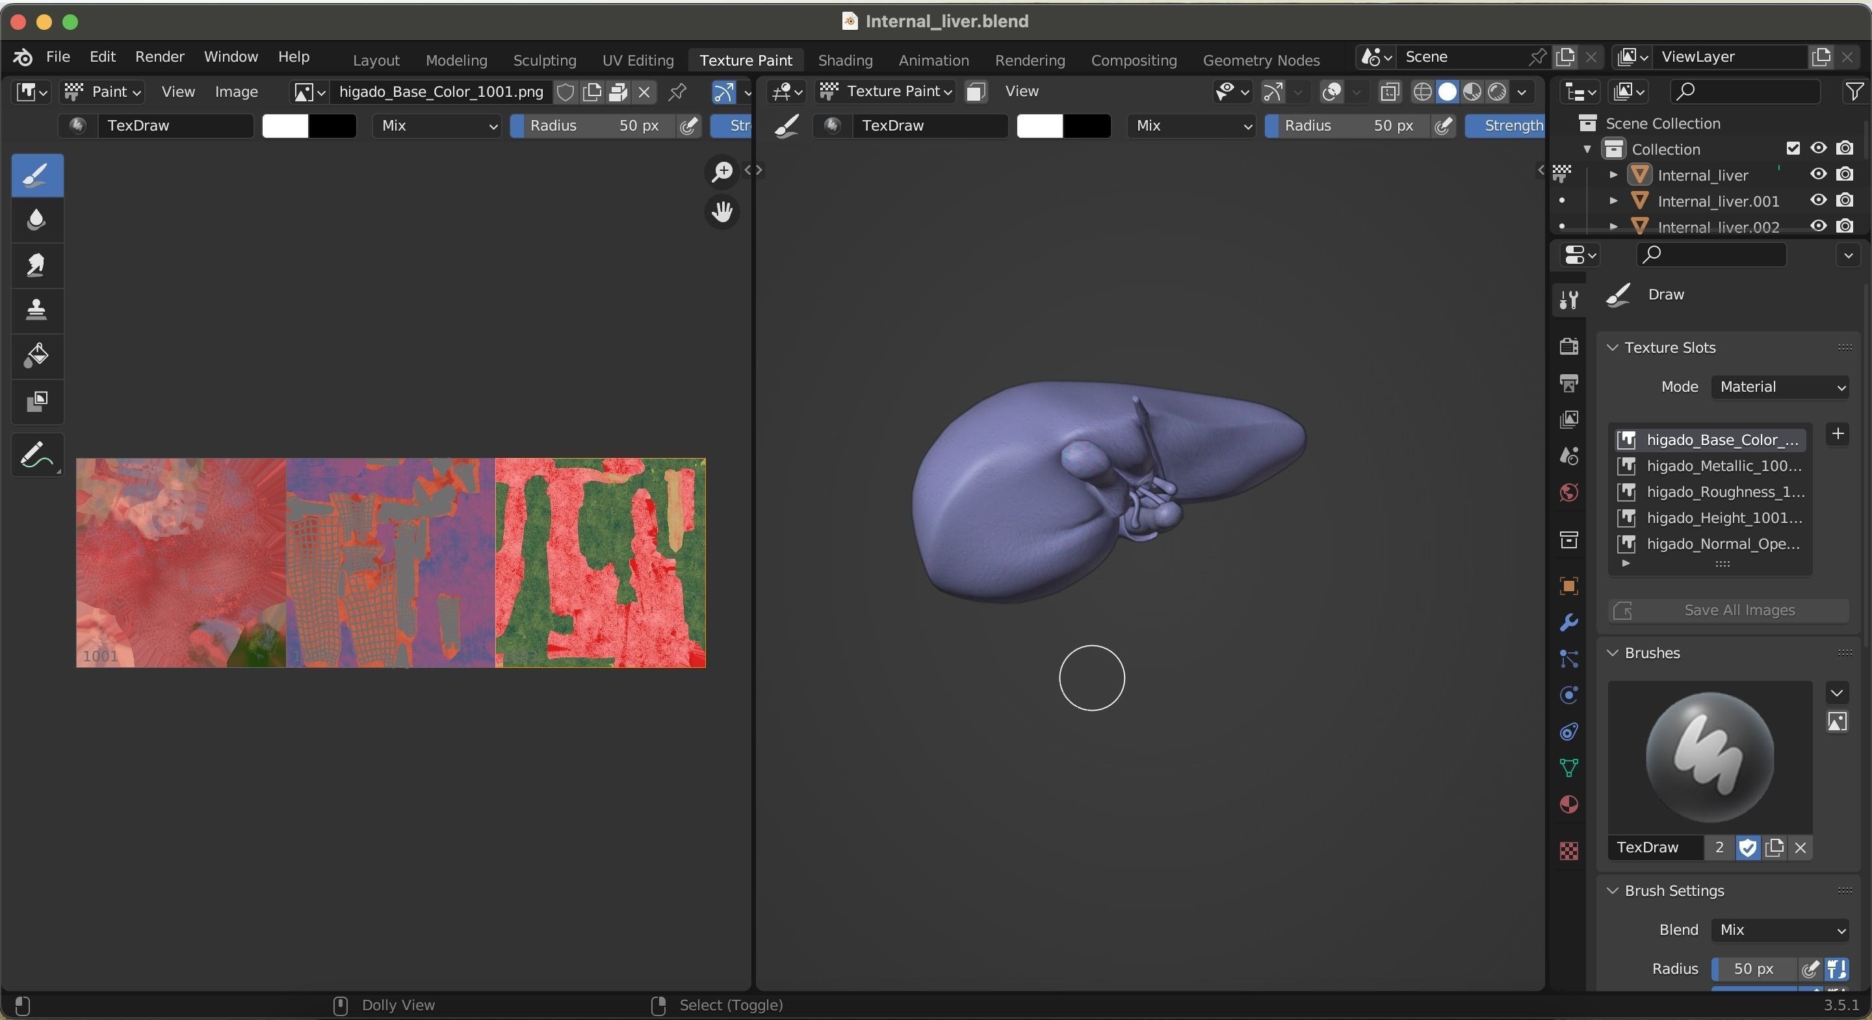Toggle X-ray display in viewport
Viewport: 1872px width, 1020px height.
[1390, 92]
